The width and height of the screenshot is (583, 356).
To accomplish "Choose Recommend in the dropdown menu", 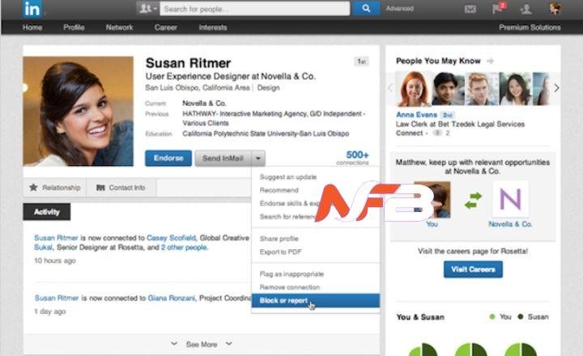I will pyautogui.click(x=279, y=190).
